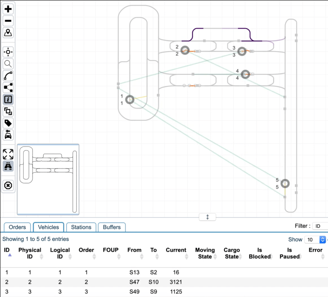Toggle fullscreen with the expand arrows
Screen dimensions: 328x297
8,154
